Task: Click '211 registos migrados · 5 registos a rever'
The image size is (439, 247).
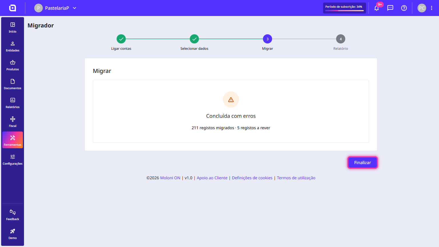Action: click(231, 128)
